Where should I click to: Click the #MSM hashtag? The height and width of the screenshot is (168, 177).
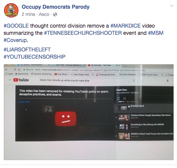(x=156, y=33)
